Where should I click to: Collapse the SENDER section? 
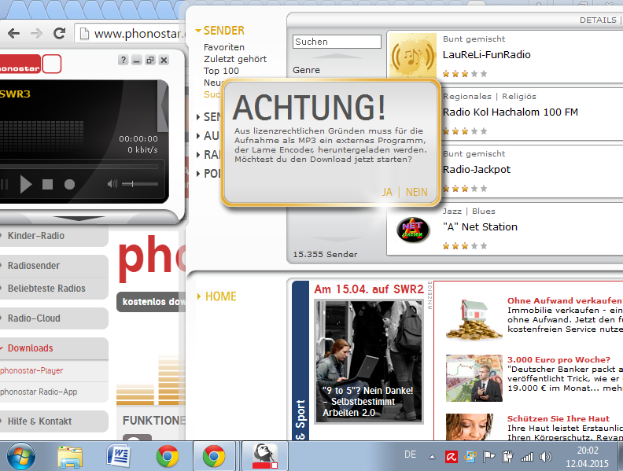tap(219, 31)
